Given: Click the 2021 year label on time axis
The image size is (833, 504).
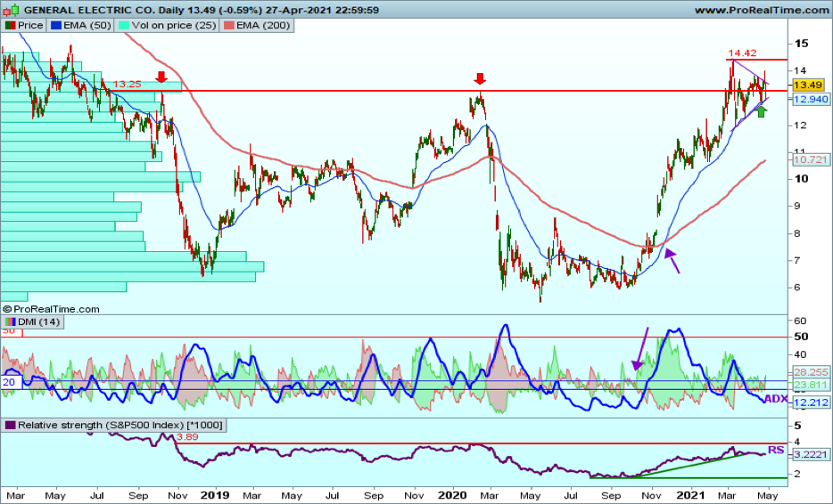Looking at the screenshot, I should pos(691,495).
